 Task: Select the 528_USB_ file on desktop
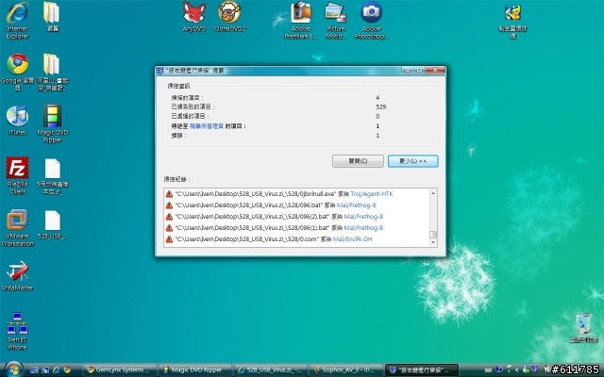click(53, 224)
